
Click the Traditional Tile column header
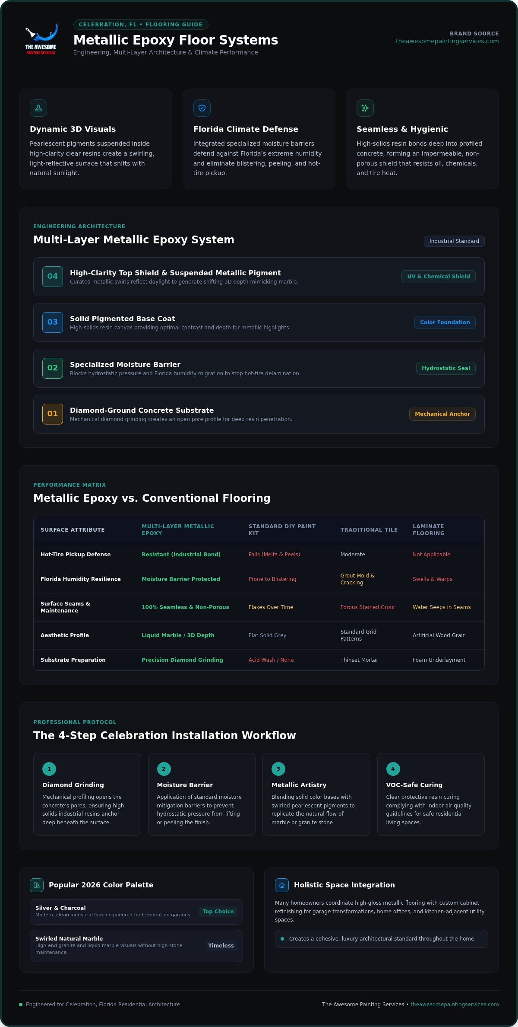tap(369, 530)
